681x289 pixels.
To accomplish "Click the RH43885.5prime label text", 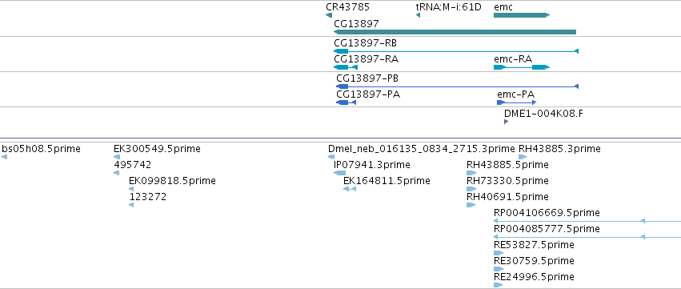I will click(x=507, y=165).
